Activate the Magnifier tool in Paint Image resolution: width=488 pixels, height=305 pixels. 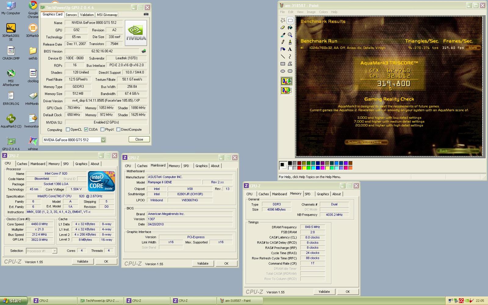[x=290, y=35]
